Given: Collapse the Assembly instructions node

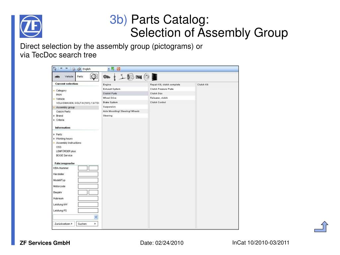Looking at the screenshot, I should coord(54,143).
